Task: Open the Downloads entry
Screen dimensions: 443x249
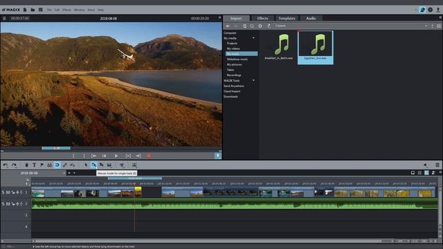Action: pyautogui.click(x=230, y=97)
